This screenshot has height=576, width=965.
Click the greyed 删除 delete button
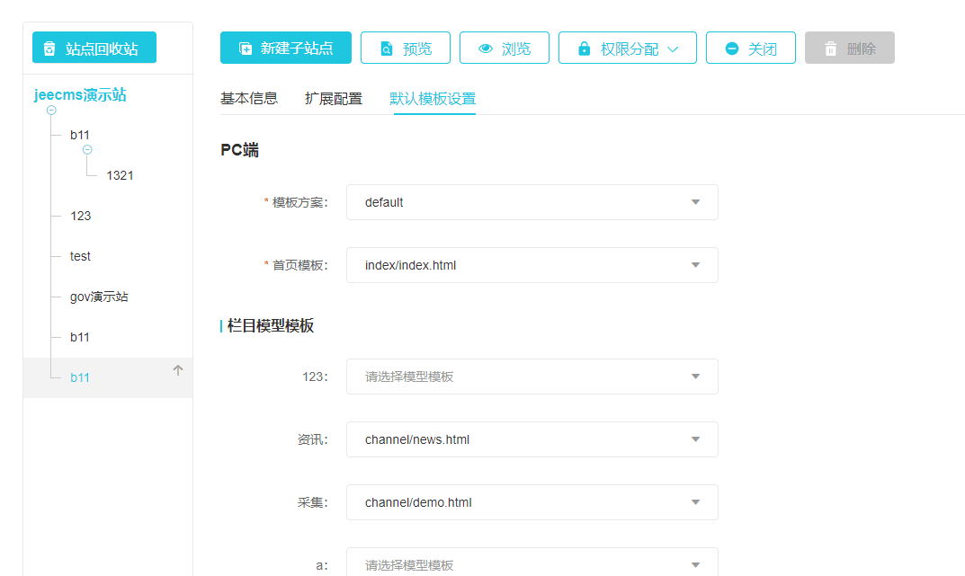(x=850, y=48)
